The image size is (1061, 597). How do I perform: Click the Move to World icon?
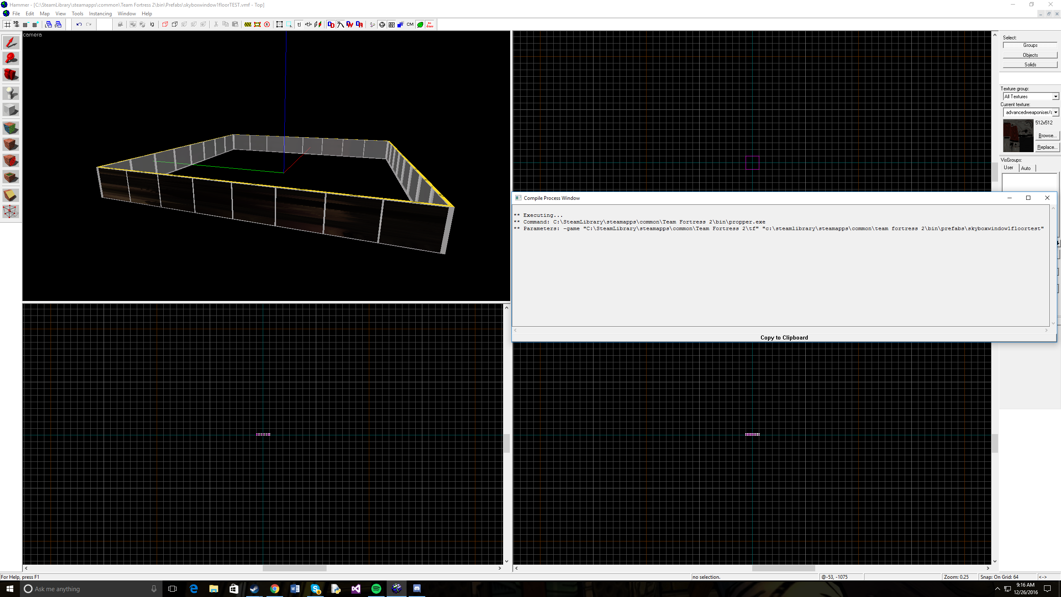(257, 24)
